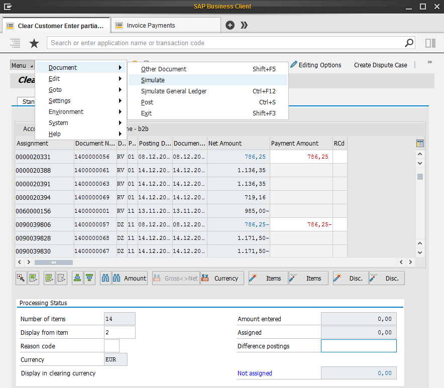Choose Other Document from the submenu
Viewport: 444px width, 388px height.
click(x=208, y=69)
